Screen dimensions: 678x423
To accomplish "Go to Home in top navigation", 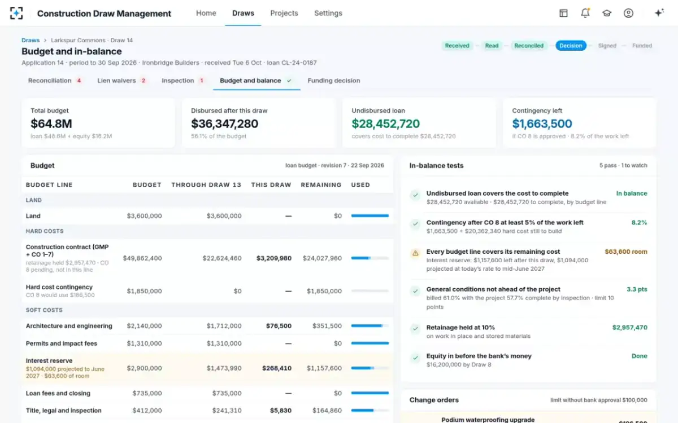I will coord(206,13).
